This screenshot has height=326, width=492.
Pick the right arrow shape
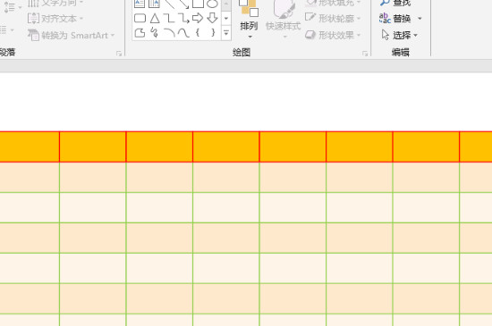click(198, 18)
